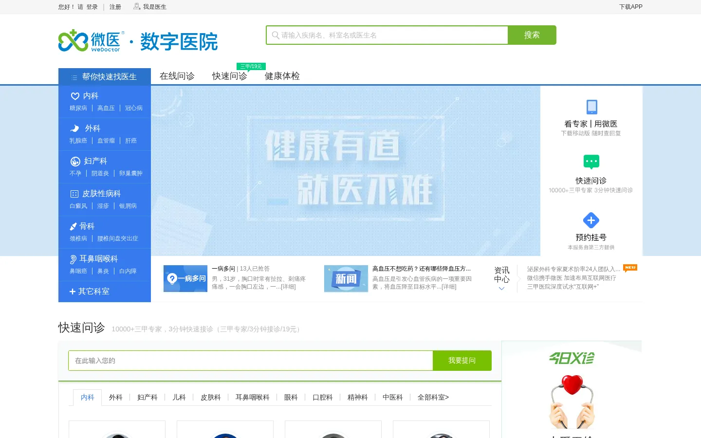Click the 腰椎间盘突出症 link

(118, 238)
